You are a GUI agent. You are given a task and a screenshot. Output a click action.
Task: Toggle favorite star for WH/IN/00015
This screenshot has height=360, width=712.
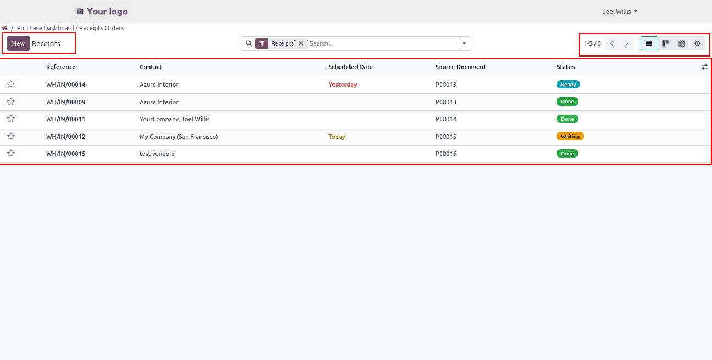tap(11, 154)
